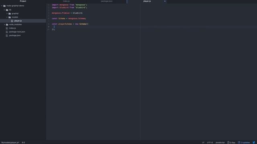Expand the graphql folder chevron
This screenshot has height=144, width=257.
(7, 14)
